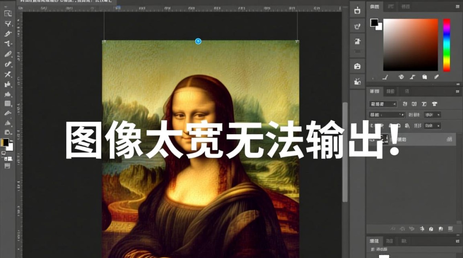
Task: Select the pen-shaped eleventh tool in the left toolbox
Action: 8,113
